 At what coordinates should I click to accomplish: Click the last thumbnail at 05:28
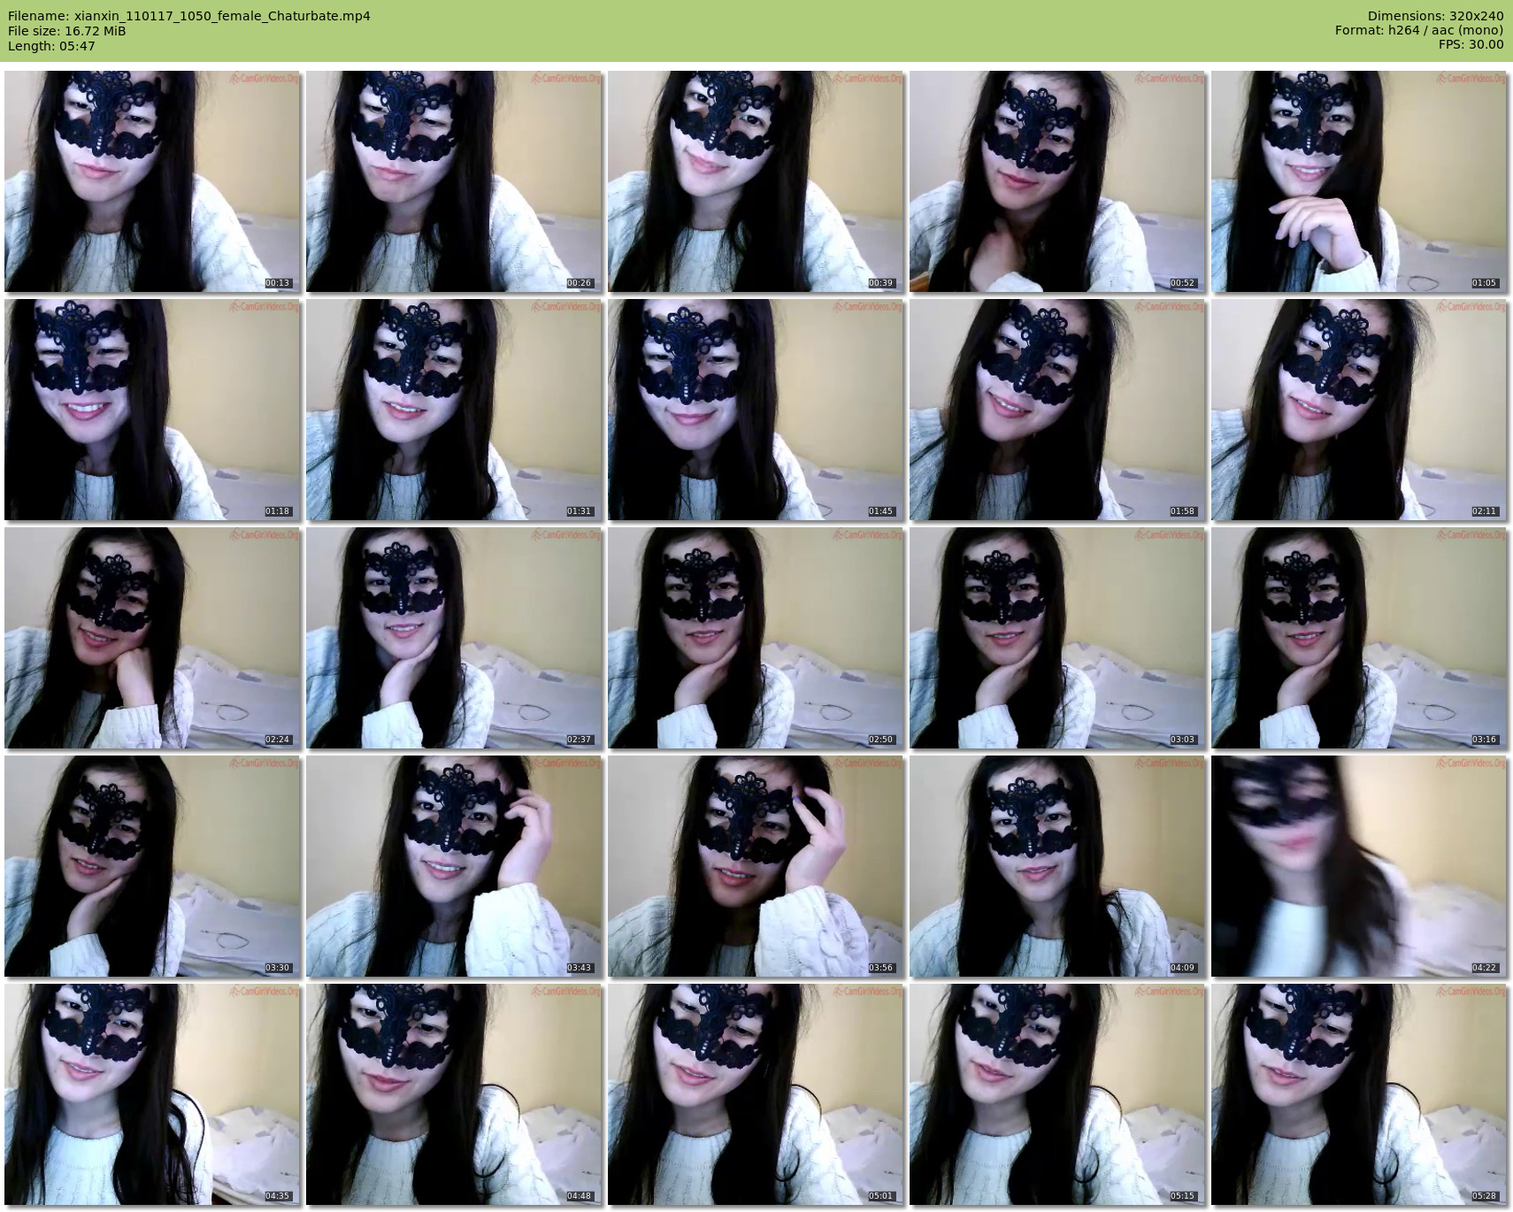point(1359,1094)
